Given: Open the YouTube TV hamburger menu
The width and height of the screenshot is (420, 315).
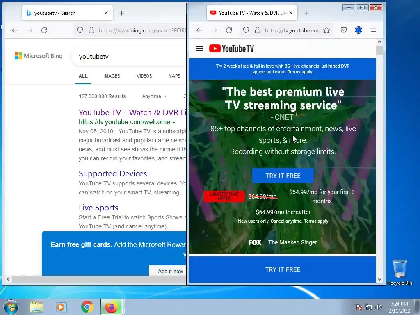Looking at the screenshot, I should (199, 48).
